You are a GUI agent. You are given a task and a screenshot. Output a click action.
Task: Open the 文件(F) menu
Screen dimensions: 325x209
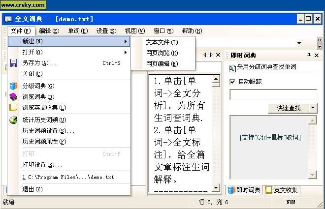click(x=21, y=31)
